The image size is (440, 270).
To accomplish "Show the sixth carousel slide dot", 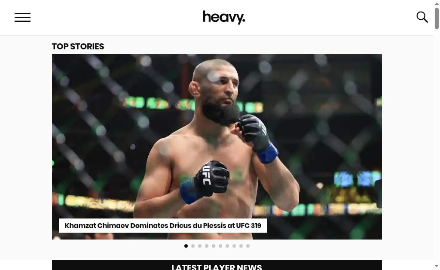I will tap(220, 246).
